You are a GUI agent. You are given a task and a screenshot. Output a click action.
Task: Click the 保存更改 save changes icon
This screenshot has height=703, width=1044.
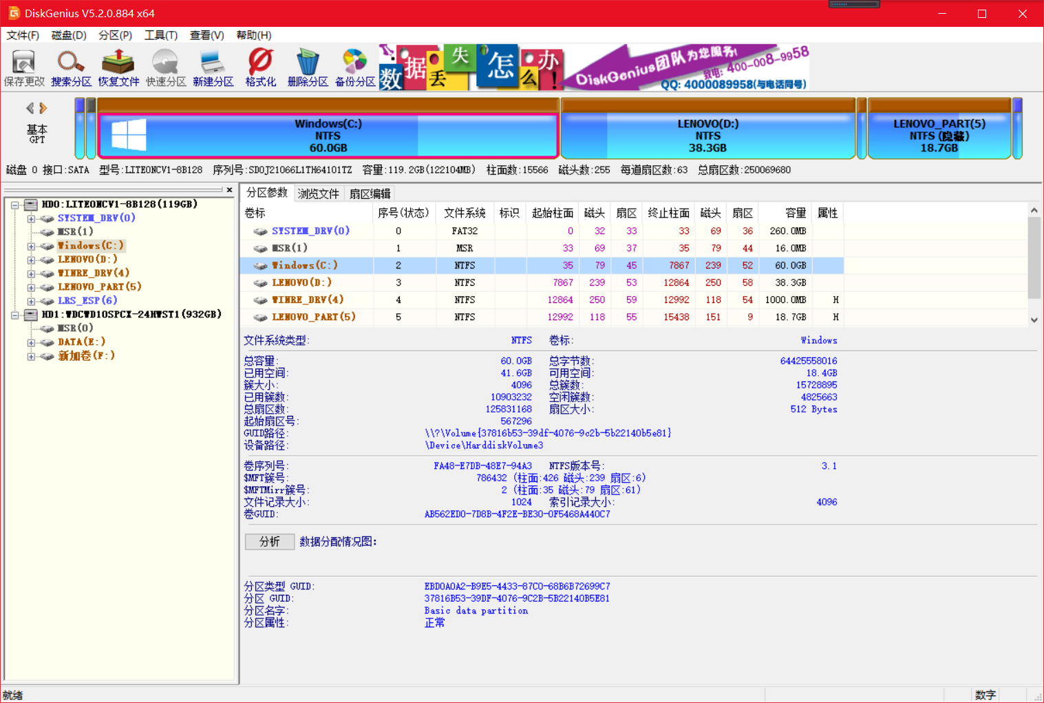pos(24,68)
